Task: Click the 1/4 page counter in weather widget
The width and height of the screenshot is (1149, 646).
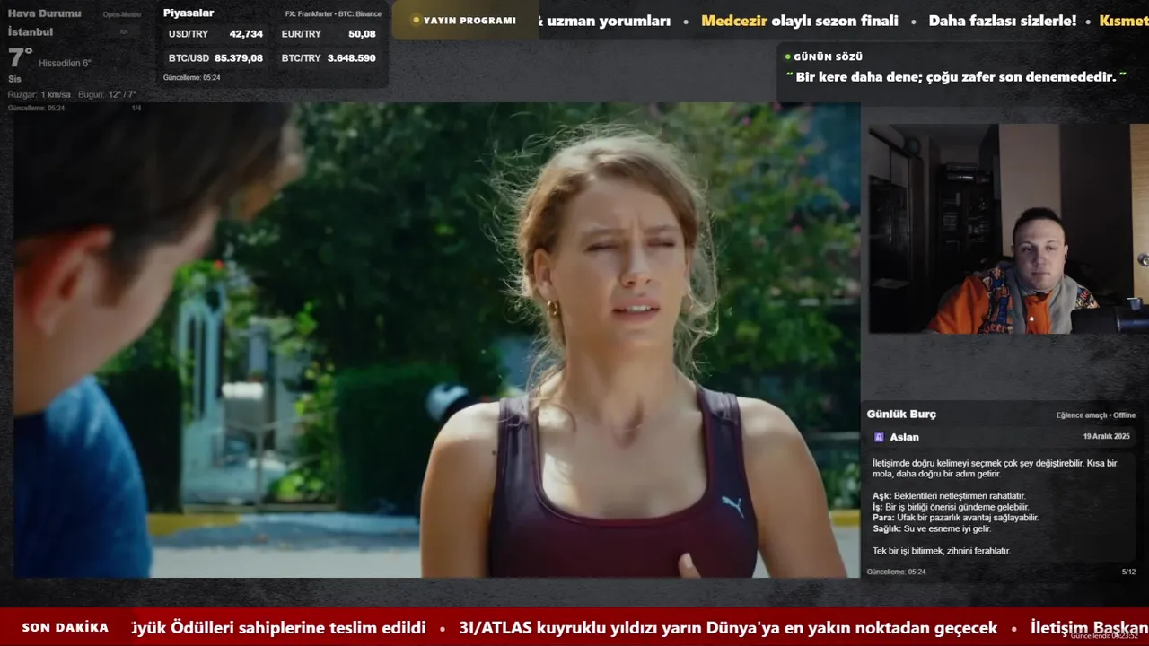Action: (x=136, y=108)
